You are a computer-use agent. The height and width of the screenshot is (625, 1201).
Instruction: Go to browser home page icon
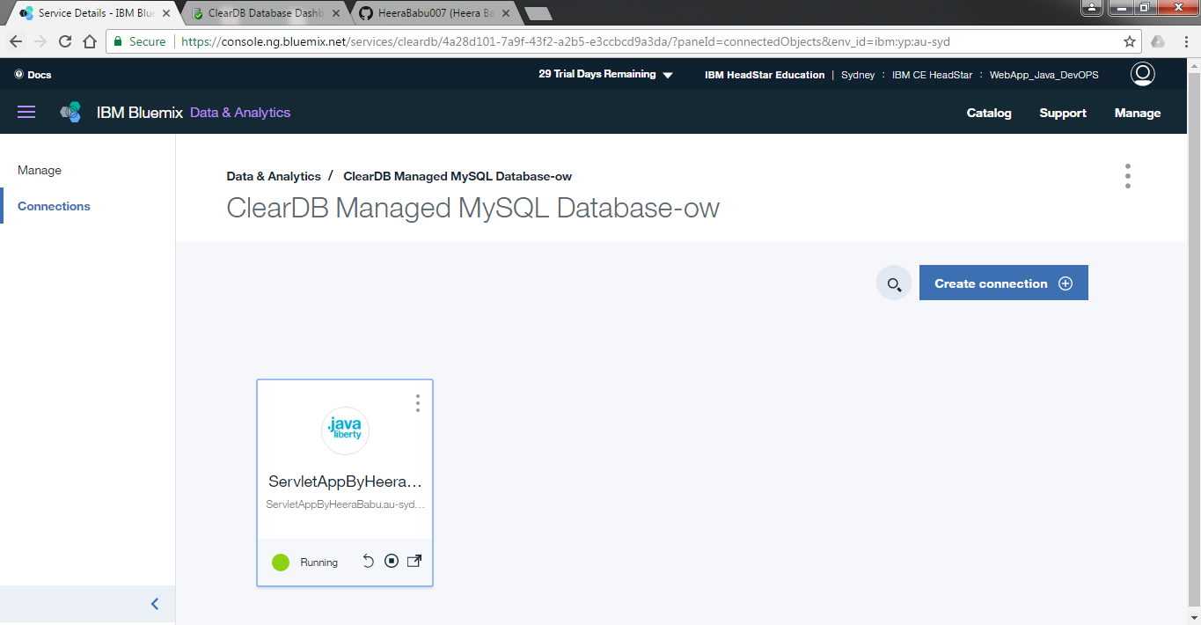[89, 41]
